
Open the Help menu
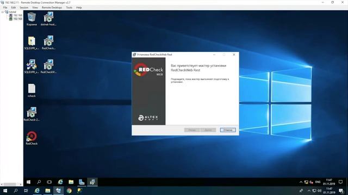point(79,8)
